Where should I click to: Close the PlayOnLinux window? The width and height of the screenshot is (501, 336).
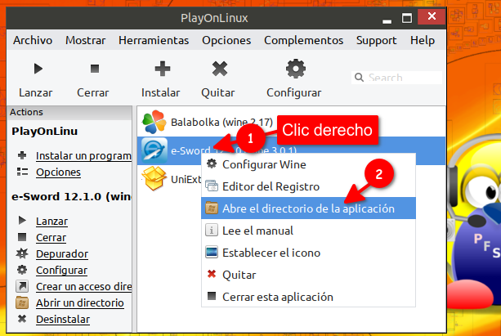(x=432, y=16)
